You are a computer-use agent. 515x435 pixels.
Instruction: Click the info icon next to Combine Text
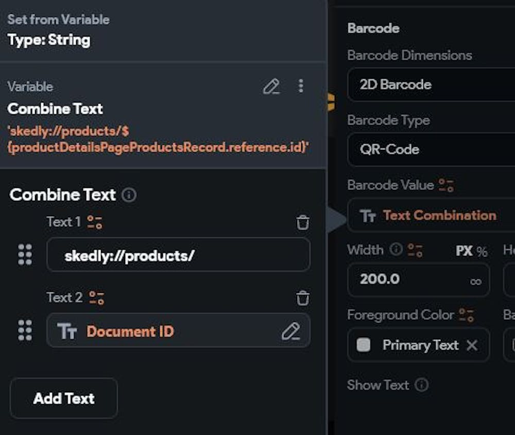click(x=129, y=195)
